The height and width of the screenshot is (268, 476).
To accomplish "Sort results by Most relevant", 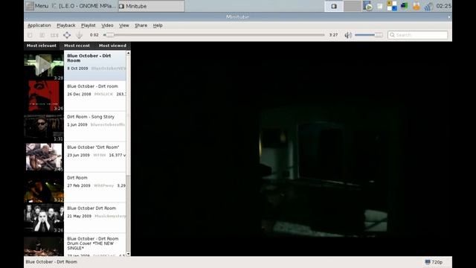I will pos(42,45).
